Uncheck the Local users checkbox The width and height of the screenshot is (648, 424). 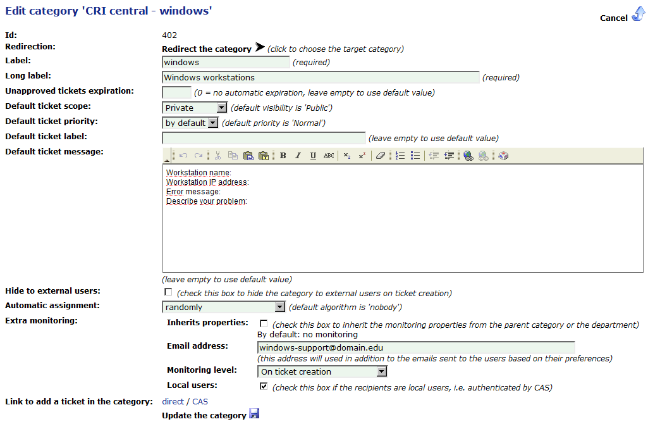coord(264,386)
